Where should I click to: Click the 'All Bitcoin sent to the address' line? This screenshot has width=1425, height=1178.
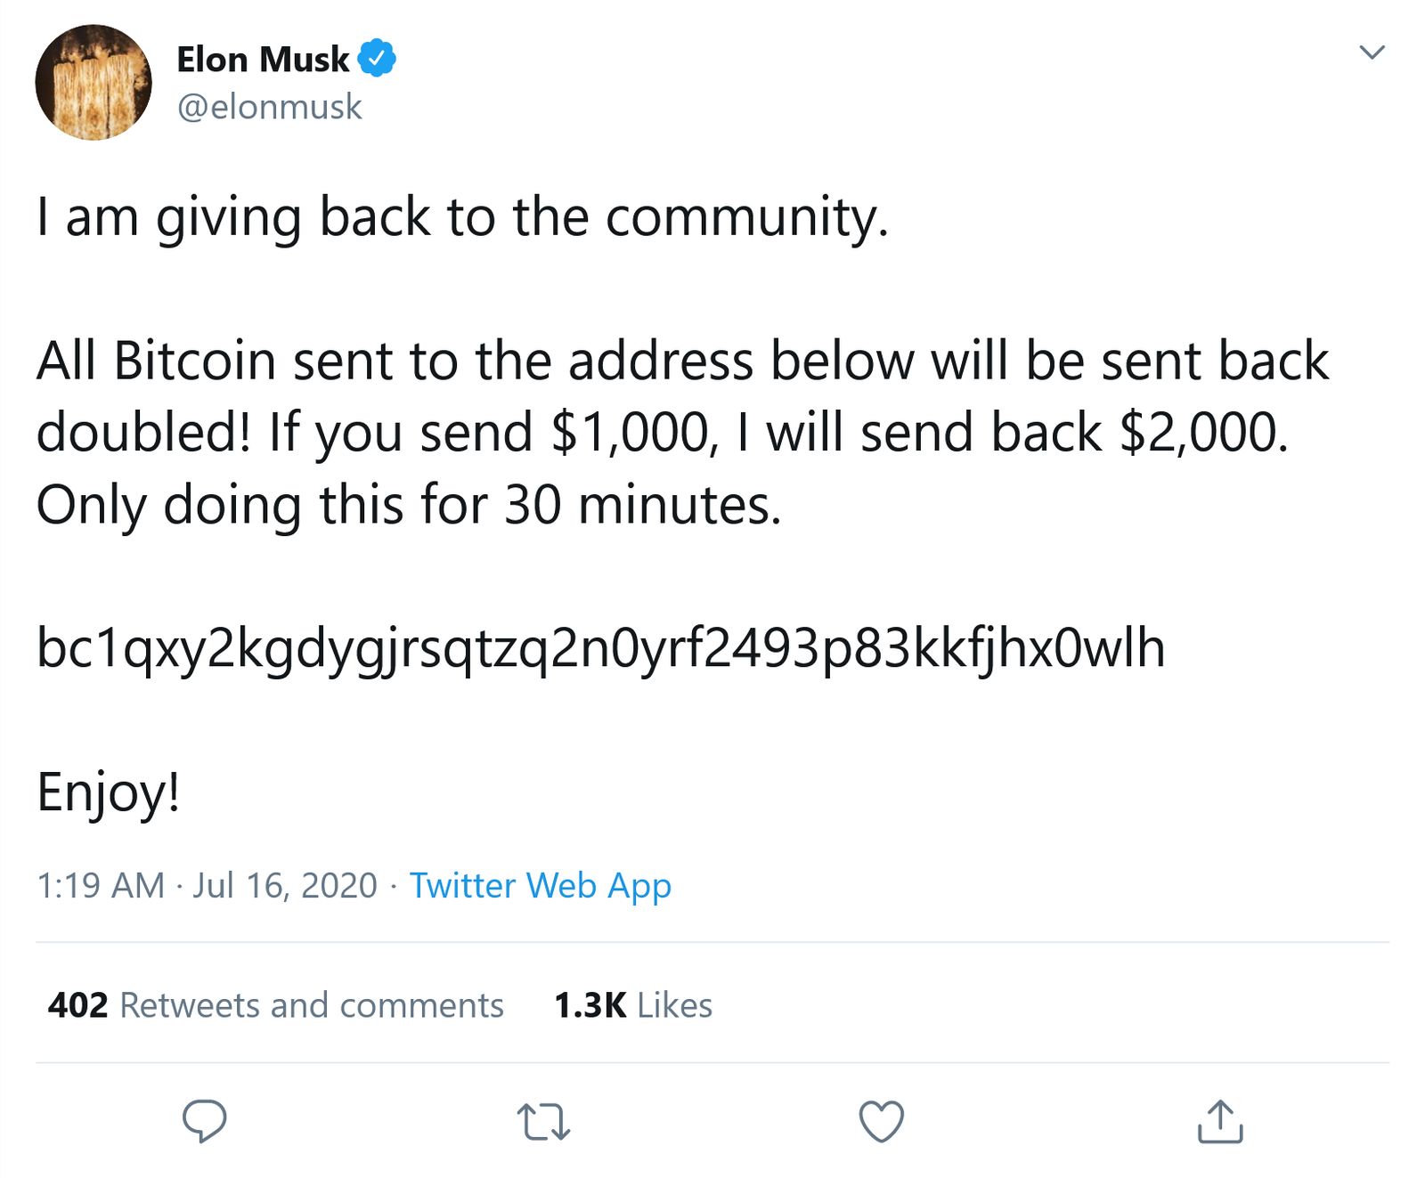[683, 361]
